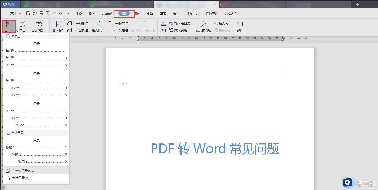Open a new tab with the plus button
Image resolution: width=378 pixels, height=190 pixels.
pyautogui.click(x=357, y=4)
